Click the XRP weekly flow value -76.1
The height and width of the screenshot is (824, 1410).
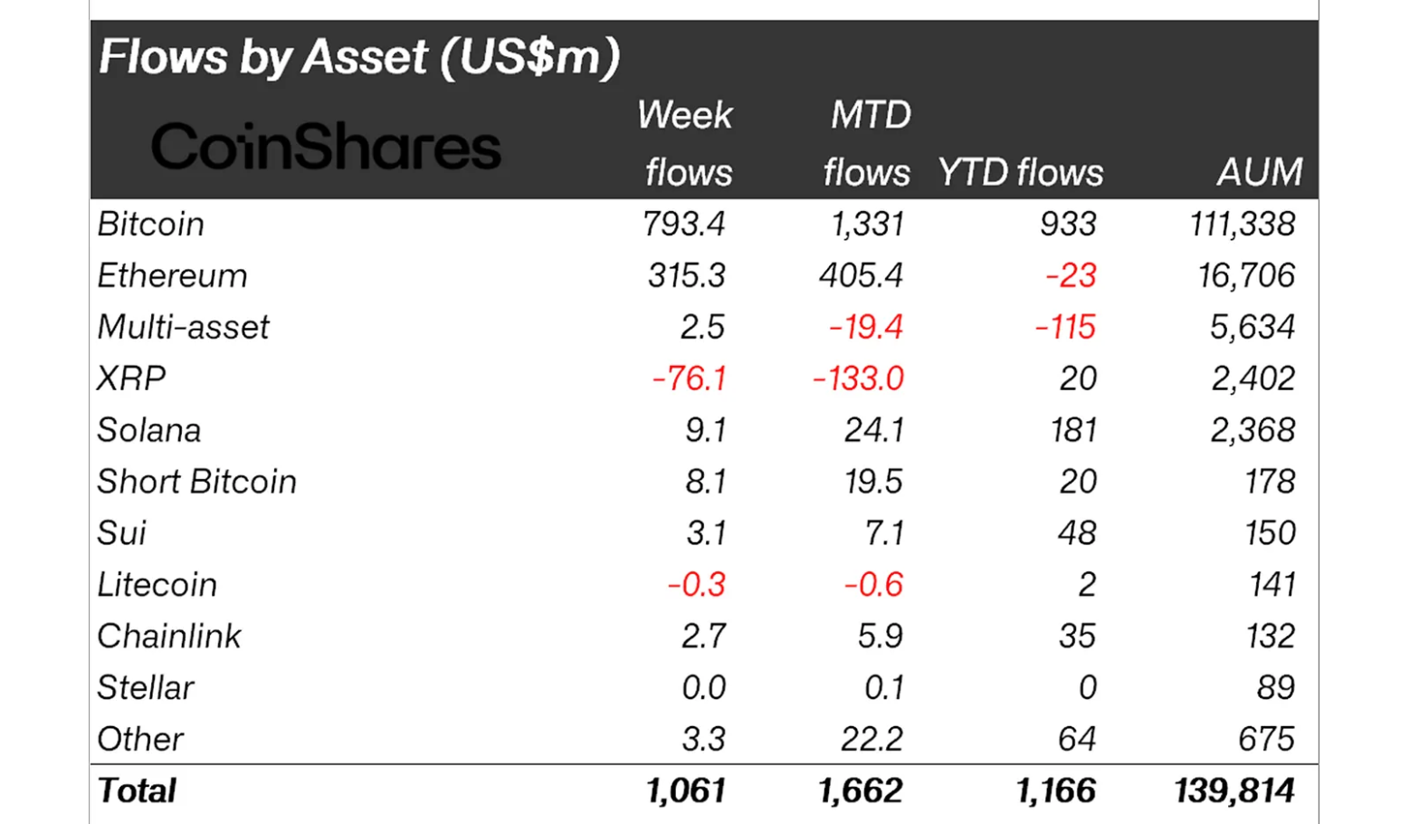coord(689,378)
